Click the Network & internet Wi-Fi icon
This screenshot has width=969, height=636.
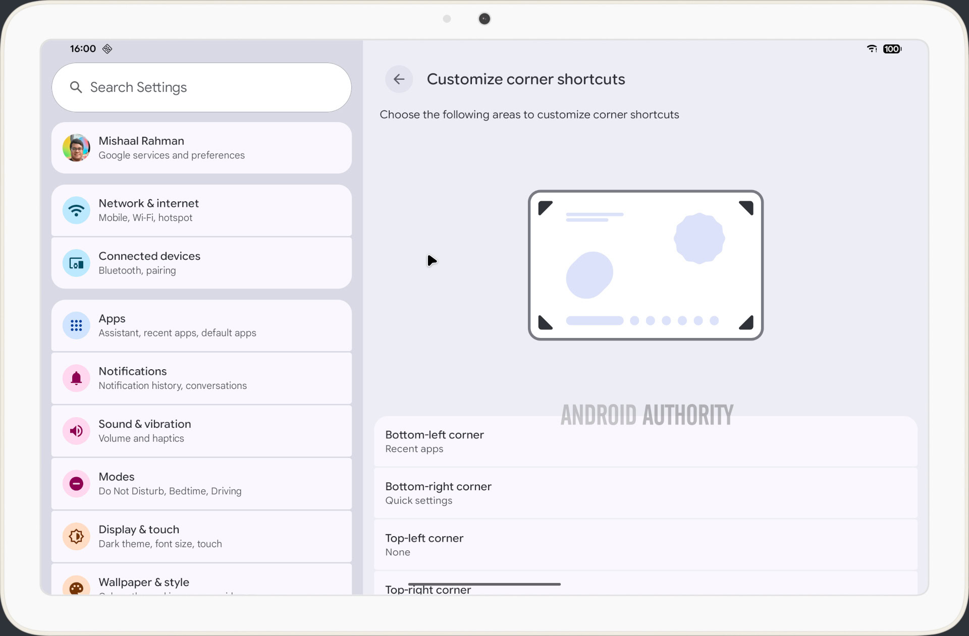click(x=76, y=210)
